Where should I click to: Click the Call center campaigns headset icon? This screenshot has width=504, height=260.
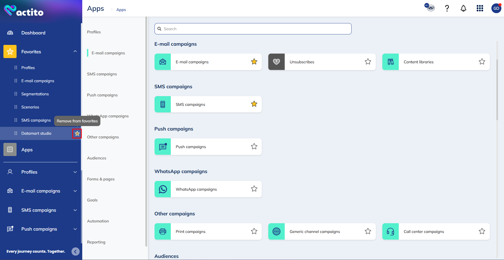point(390,231)
